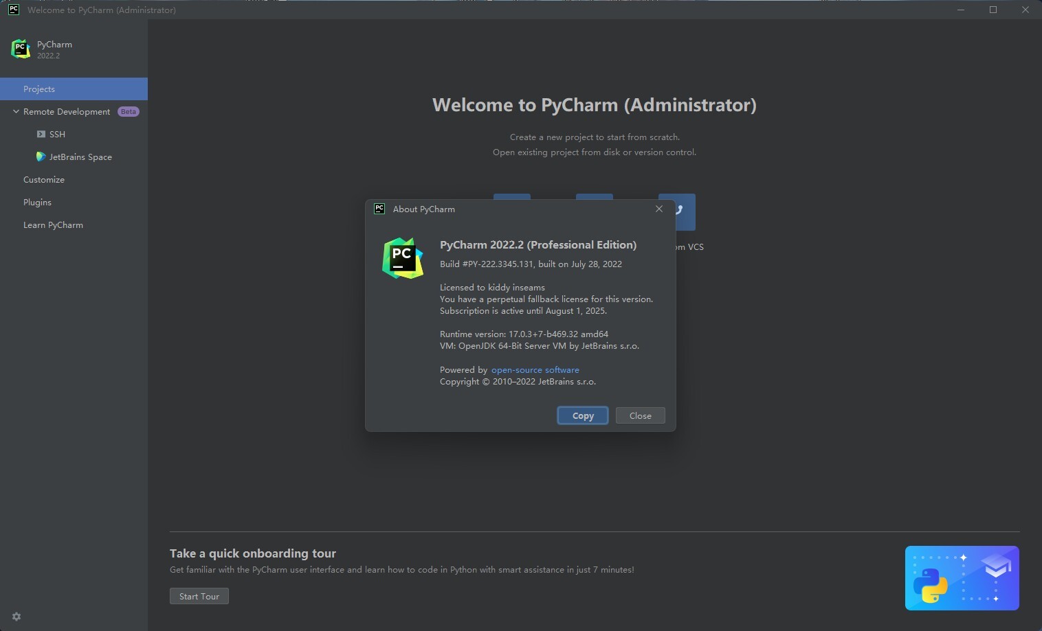This screenshot has height=631, width=1042.
Task: Copy the PyCharm build information
Action: click(x=582, y=415)
